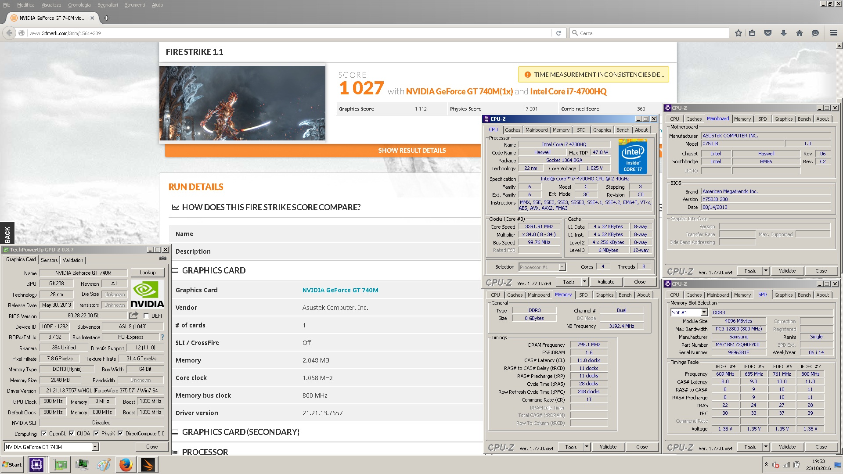Collapse the Graphics Card section
This screenshot has width=843, height=474.
click(175, 271)
